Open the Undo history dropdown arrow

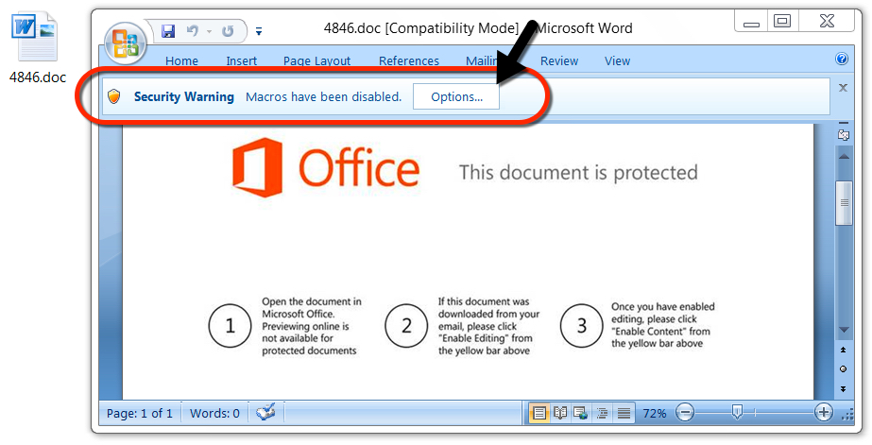[209, 32]
